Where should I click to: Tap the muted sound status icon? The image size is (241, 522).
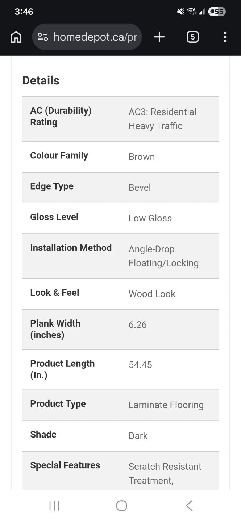180,12
